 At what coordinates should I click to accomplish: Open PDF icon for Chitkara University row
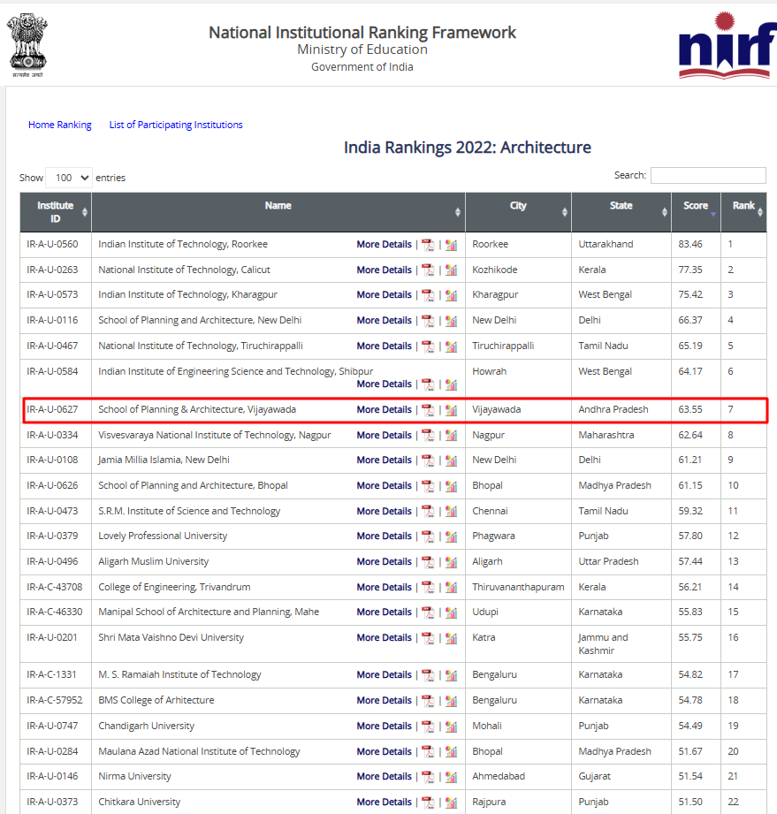tap(428, 803)
